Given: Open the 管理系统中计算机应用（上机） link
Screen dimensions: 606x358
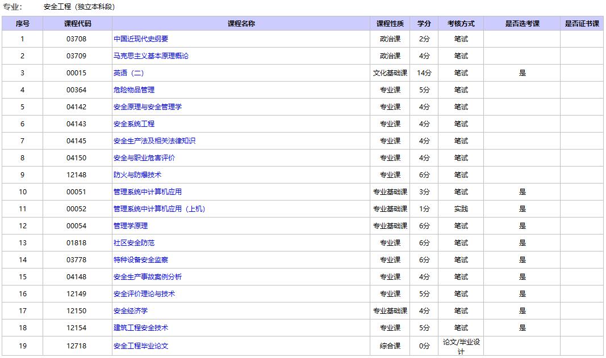Looking at the screenshot, I should coord(159,208).
